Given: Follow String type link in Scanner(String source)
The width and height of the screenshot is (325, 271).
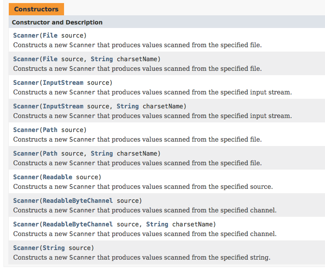Looking at the screenshot, I should tap(54, 248).
